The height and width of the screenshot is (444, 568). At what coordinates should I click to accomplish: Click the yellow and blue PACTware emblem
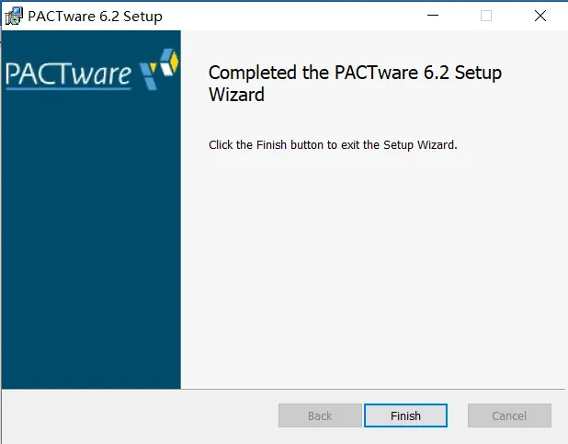[x=159, y=71]
